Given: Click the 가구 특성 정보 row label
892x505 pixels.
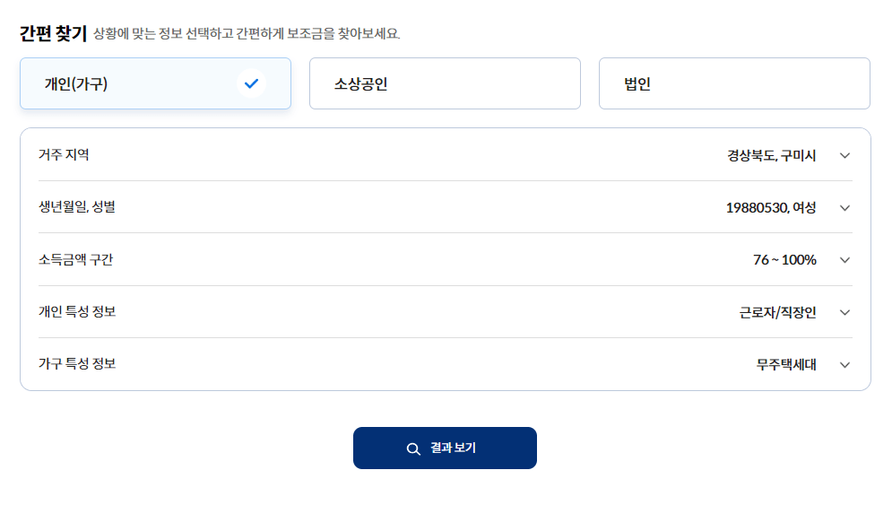Looking at the screenshot, I should click(x=77, y=364).
